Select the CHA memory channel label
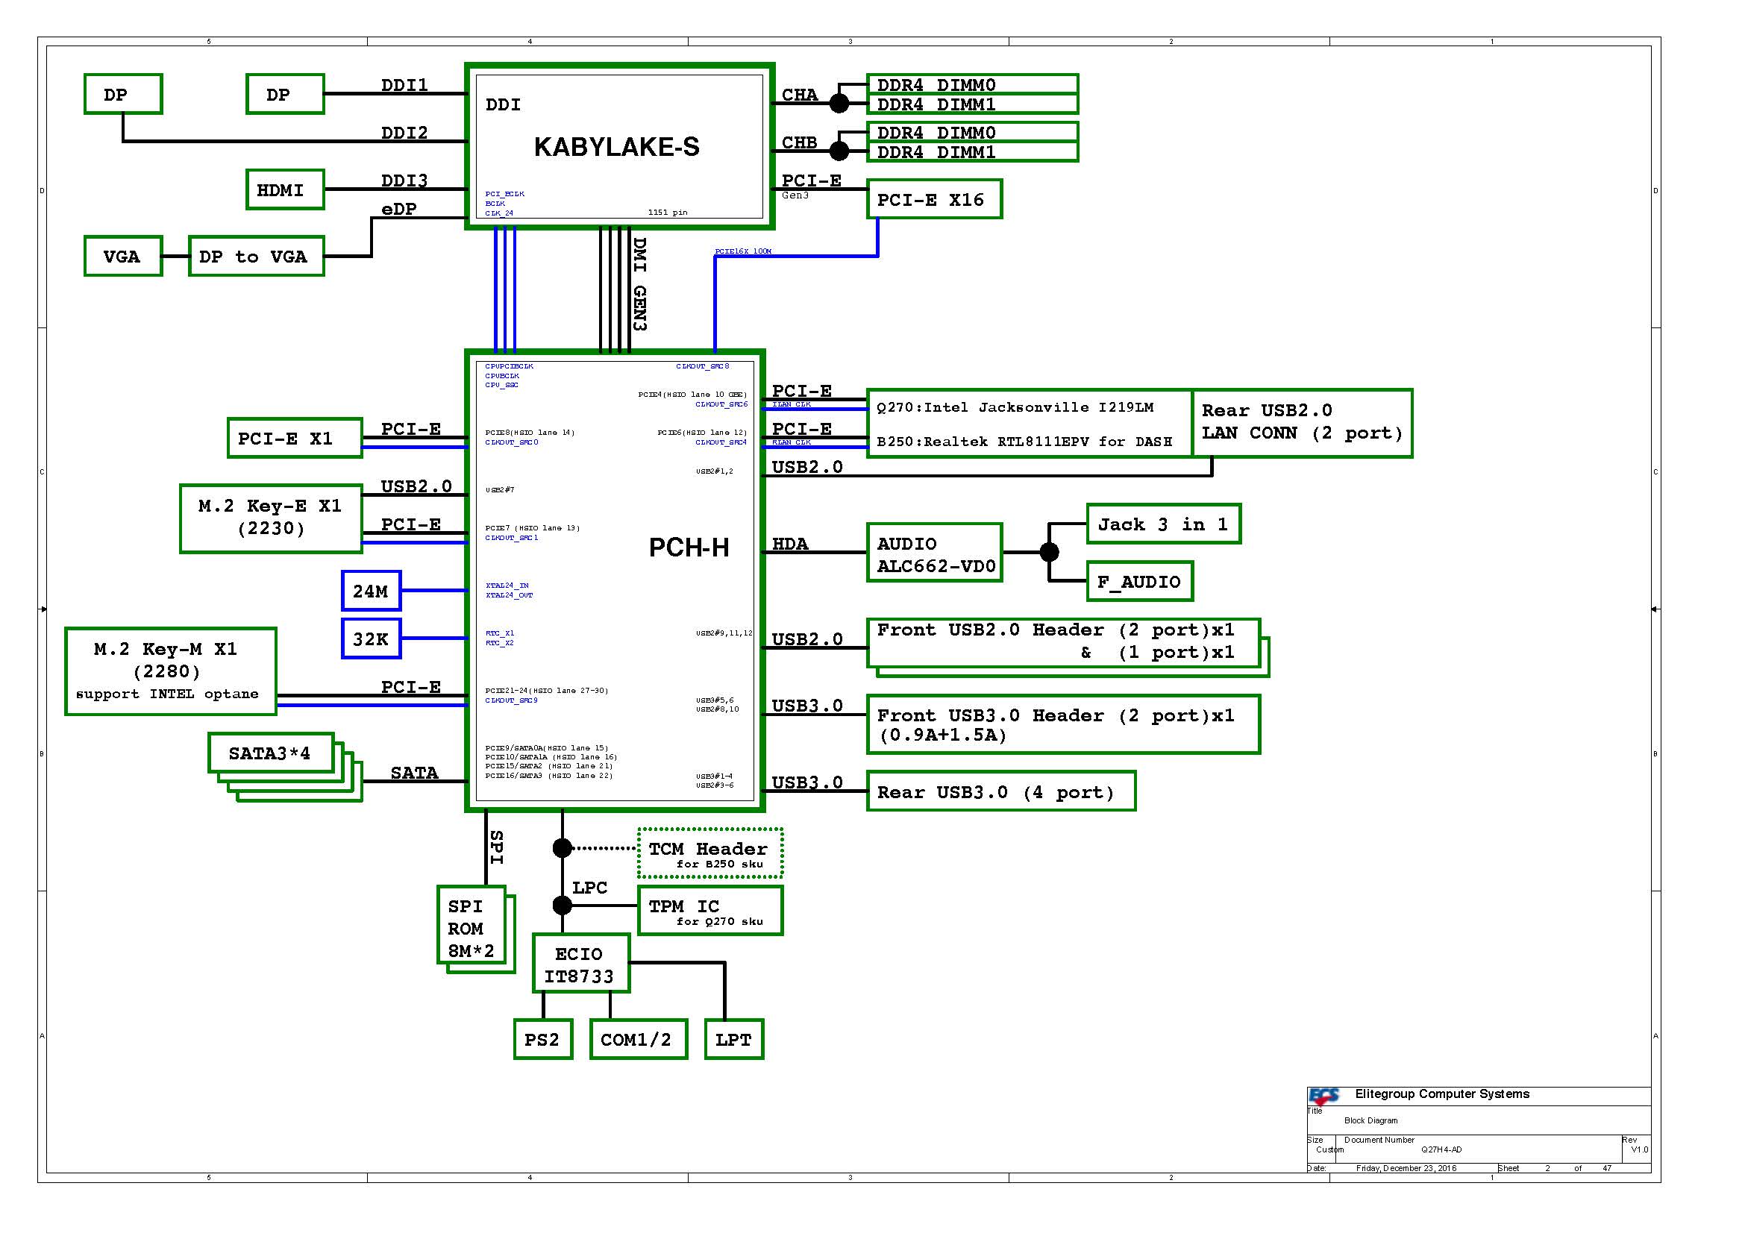 click(800, 94)
